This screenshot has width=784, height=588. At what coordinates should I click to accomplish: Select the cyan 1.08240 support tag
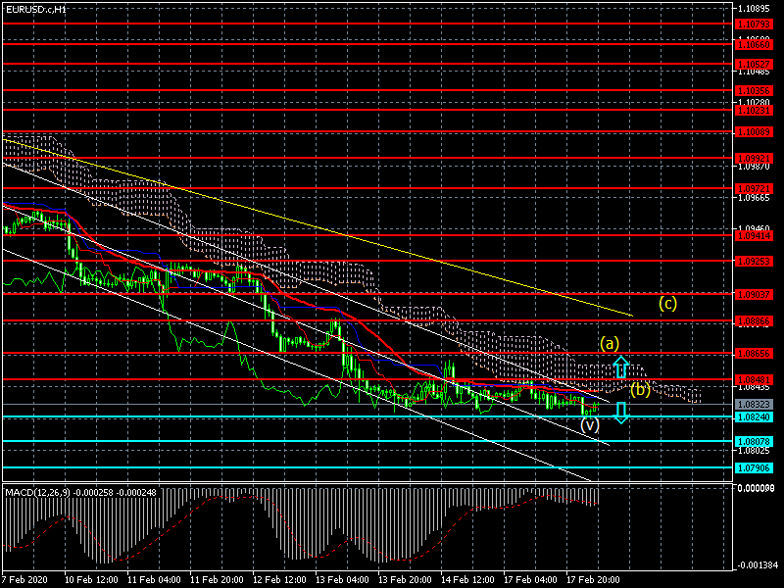click(x=755, y=417)
